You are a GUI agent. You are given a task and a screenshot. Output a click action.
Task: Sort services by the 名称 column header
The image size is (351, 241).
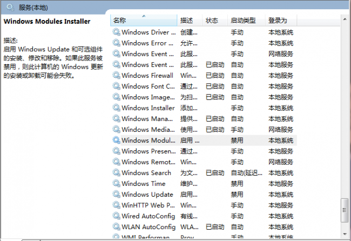[144, 21]
